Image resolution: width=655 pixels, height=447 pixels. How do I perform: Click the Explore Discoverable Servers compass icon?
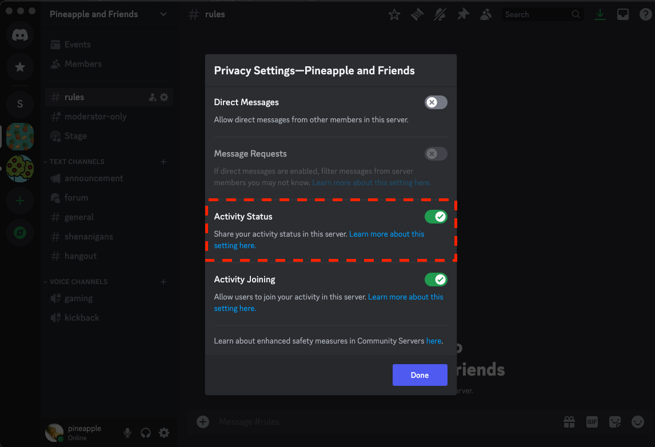coord(20,233)
